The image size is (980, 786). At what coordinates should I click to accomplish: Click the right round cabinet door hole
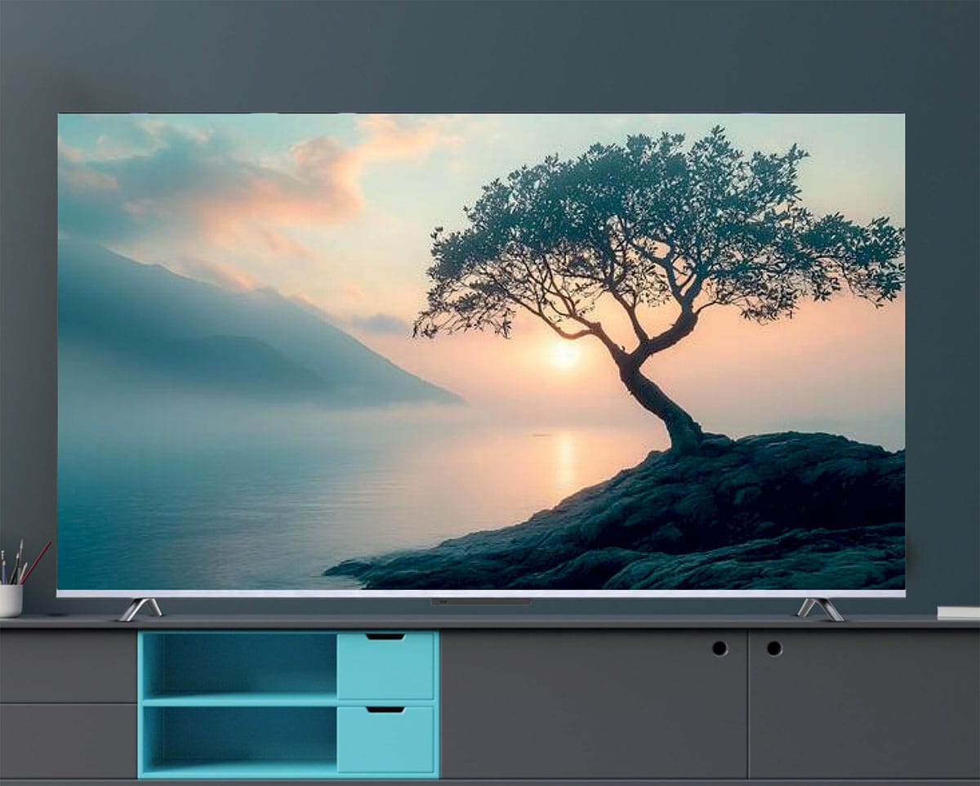coord(773,648)
